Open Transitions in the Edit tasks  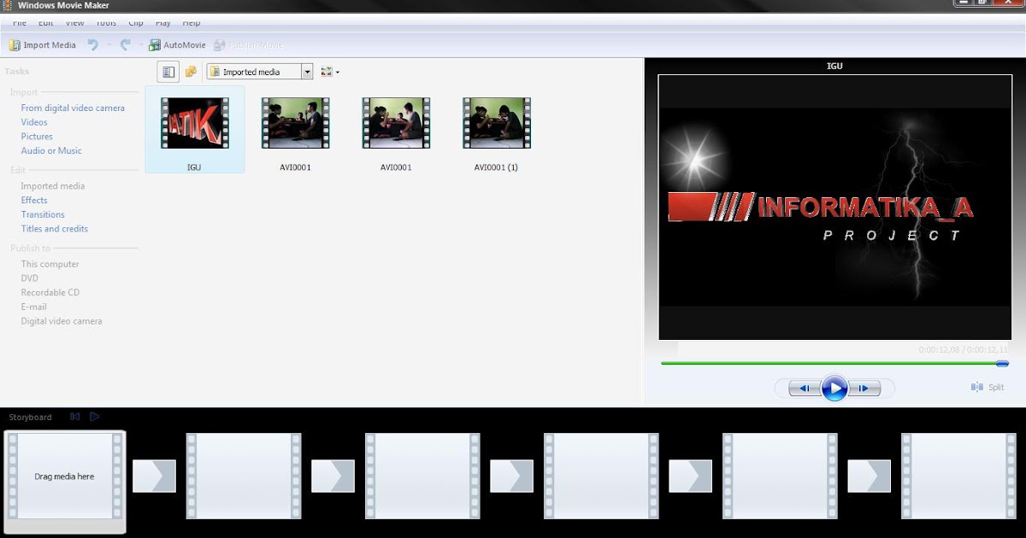click(43, 214)
